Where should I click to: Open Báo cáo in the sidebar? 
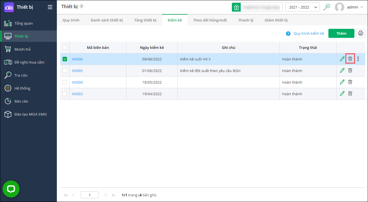(x=28, y=101)
